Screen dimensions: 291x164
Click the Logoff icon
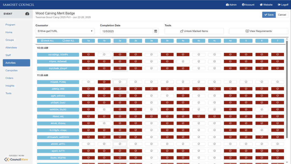(279, 5)
